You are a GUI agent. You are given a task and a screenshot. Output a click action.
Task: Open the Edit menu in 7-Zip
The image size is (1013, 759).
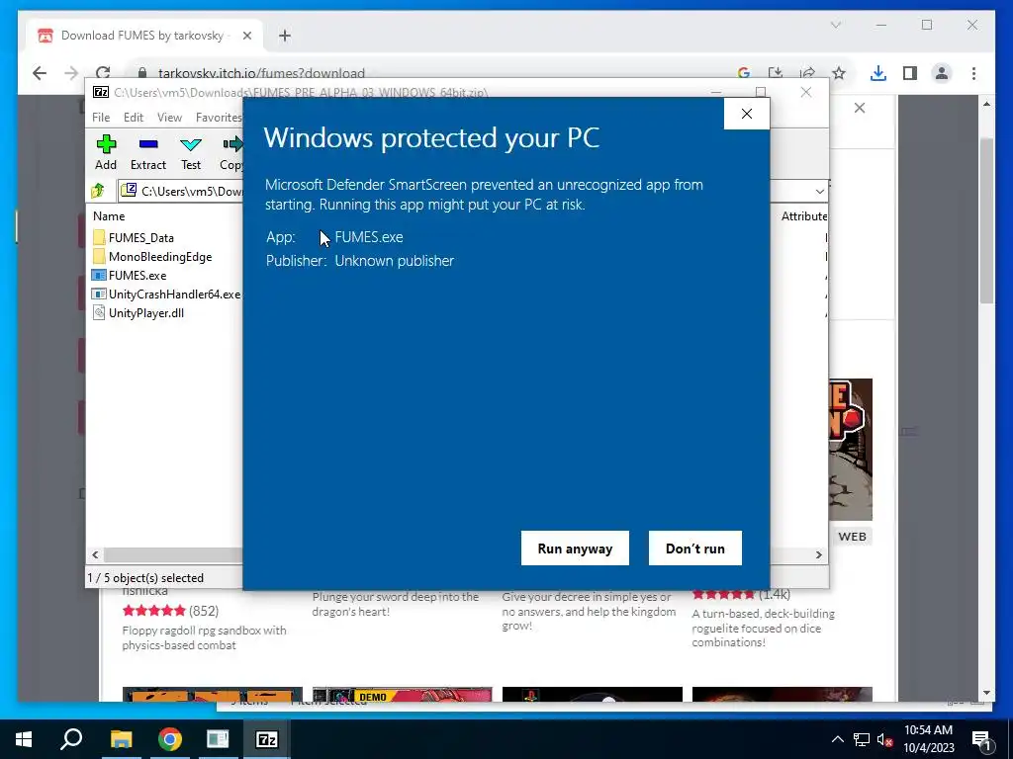[134, 117]
